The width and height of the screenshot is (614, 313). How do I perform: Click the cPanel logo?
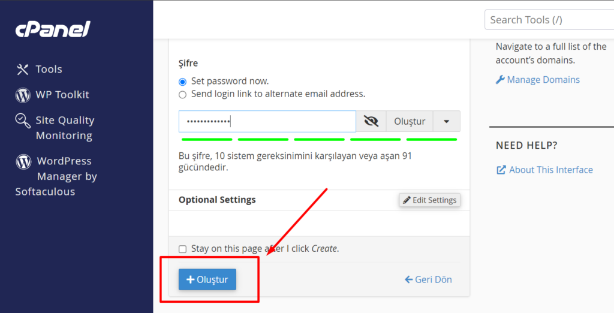click(53, 29)
